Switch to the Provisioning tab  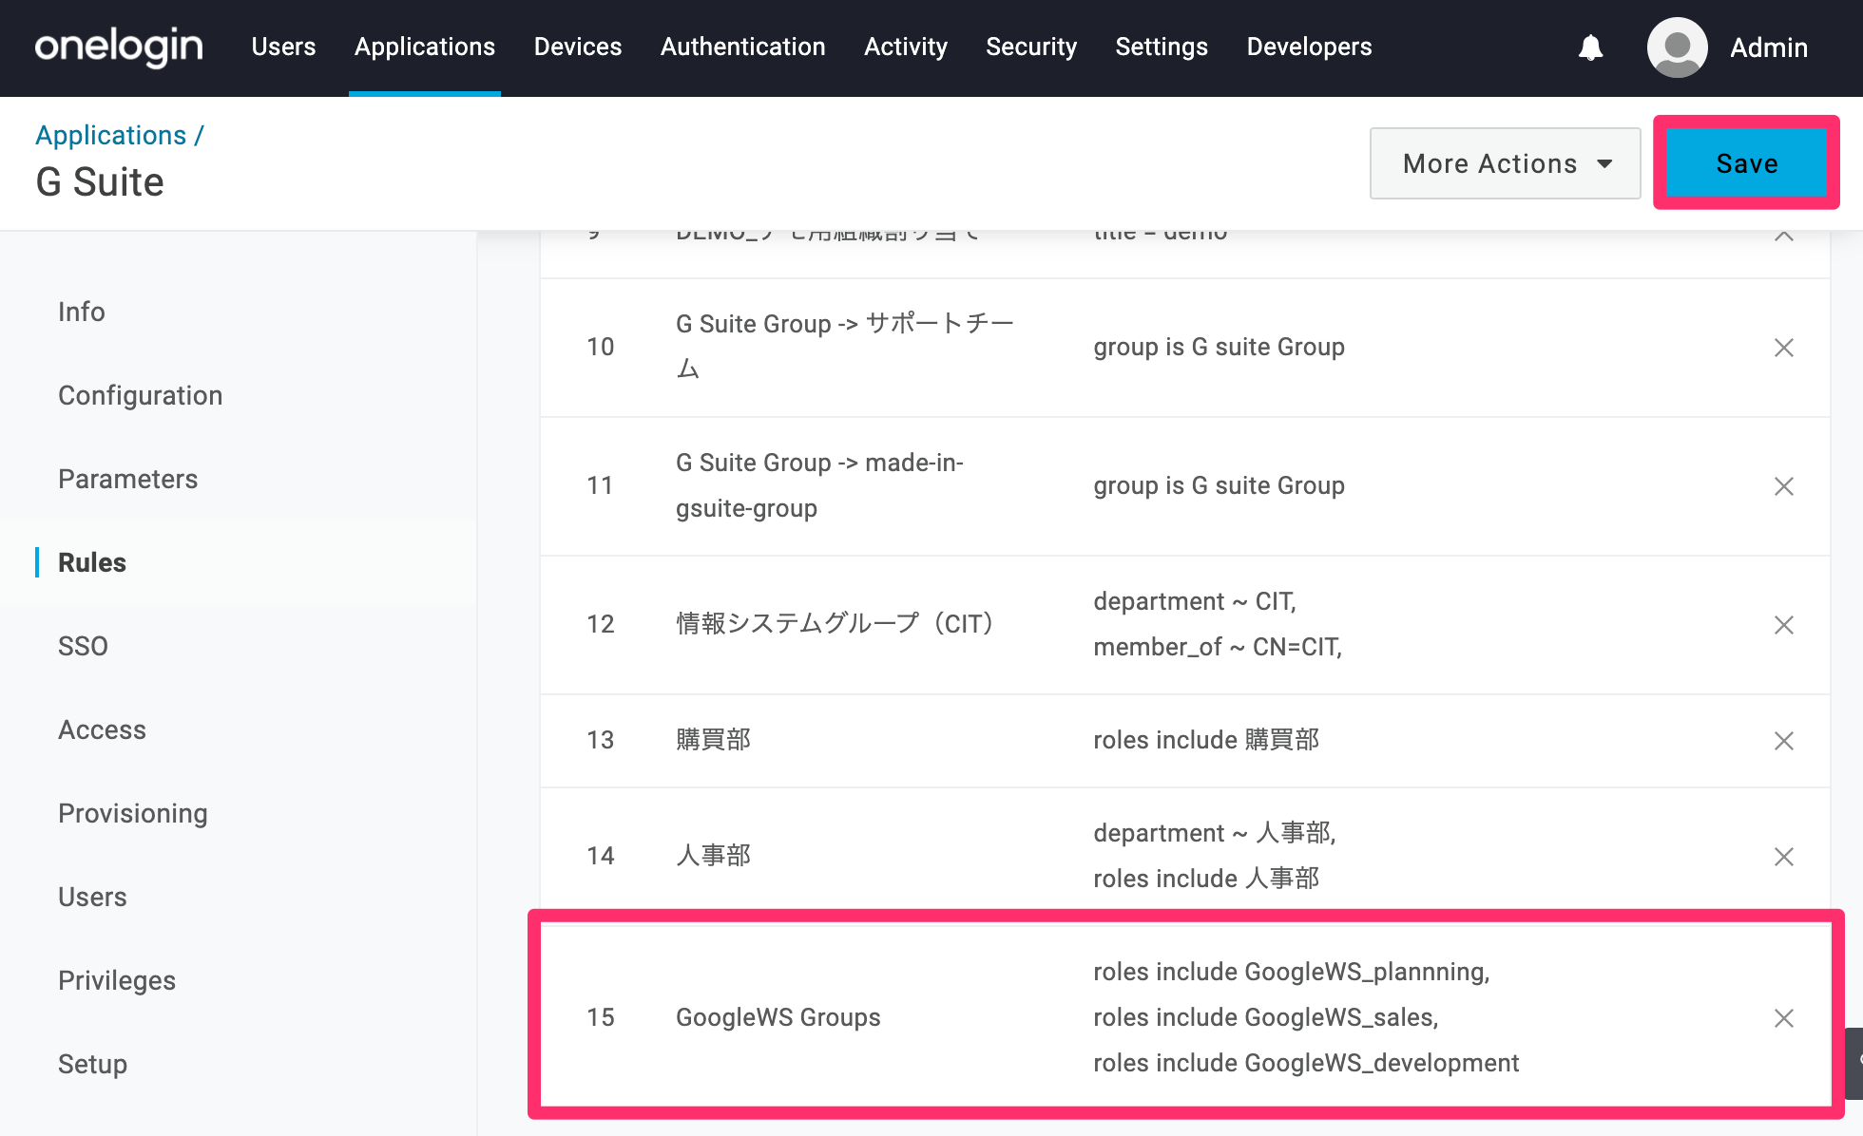coord(133,813)
